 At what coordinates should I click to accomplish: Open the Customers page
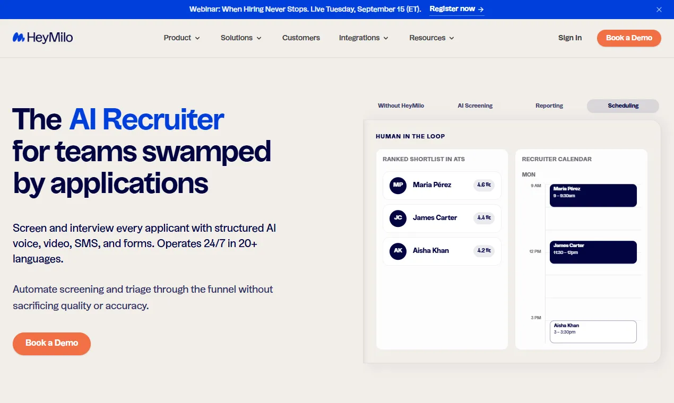(301, 38)
